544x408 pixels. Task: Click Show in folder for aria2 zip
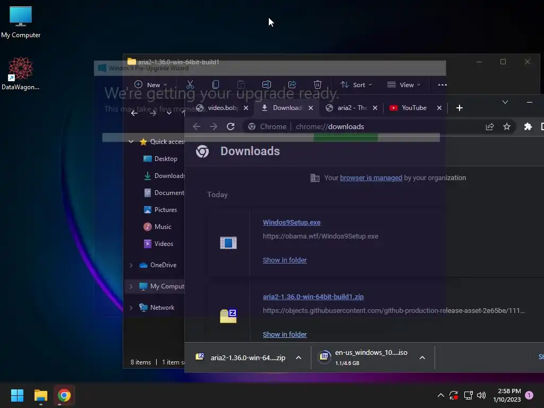click(x=285, y=335)
